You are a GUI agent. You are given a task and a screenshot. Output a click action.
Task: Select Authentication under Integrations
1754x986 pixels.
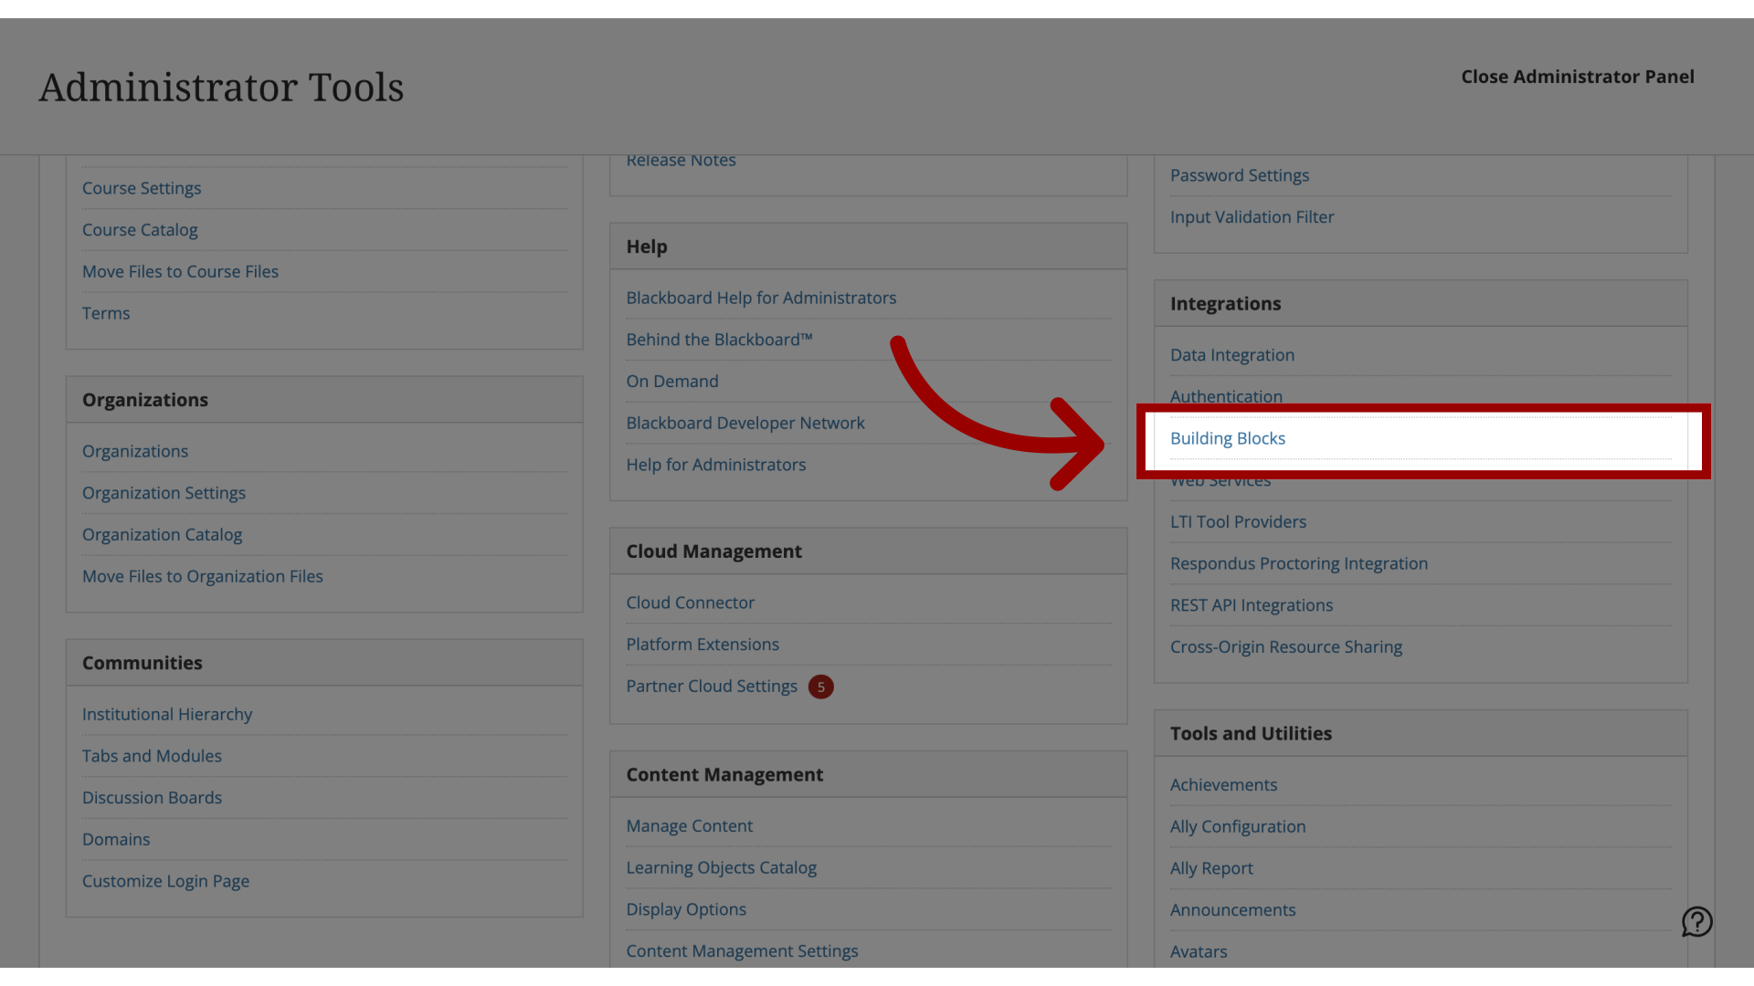coord(1226,396)
